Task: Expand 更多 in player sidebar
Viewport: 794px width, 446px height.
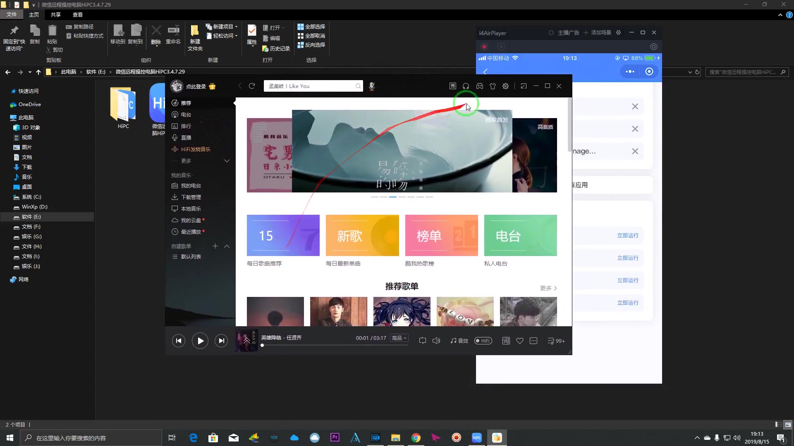Action: (200, 161)
